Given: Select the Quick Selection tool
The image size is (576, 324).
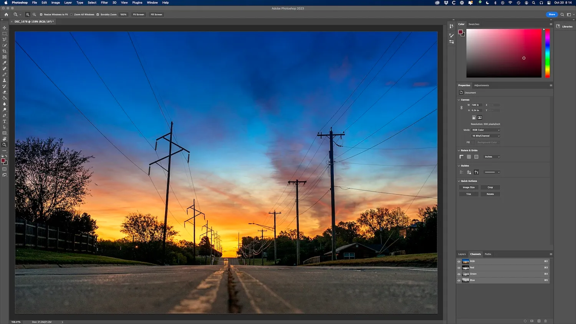Looking at the screenshot, I should point(5,45).
